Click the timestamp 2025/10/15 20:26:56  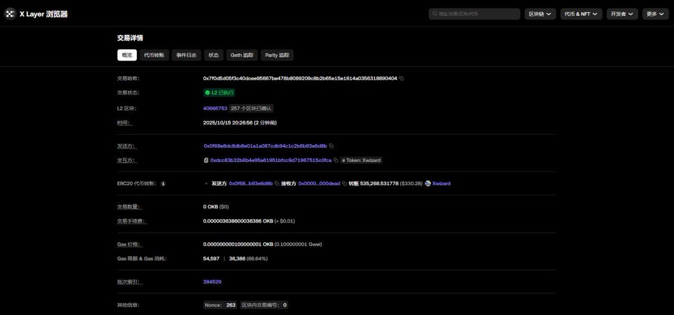228,122
